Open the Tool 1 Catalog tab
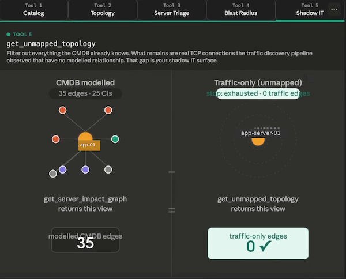Viewport: 346px width, 279px height. [x=33, y=9]
